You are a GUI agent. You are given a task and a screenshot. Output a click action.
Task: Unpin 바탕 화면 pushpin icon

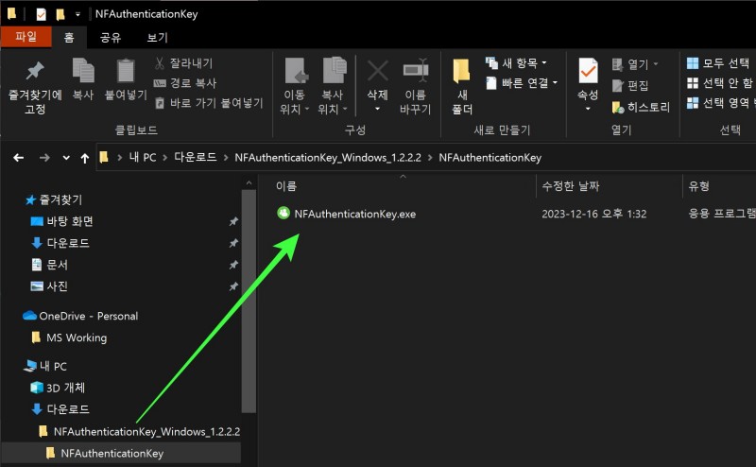(x=233, y=221)
